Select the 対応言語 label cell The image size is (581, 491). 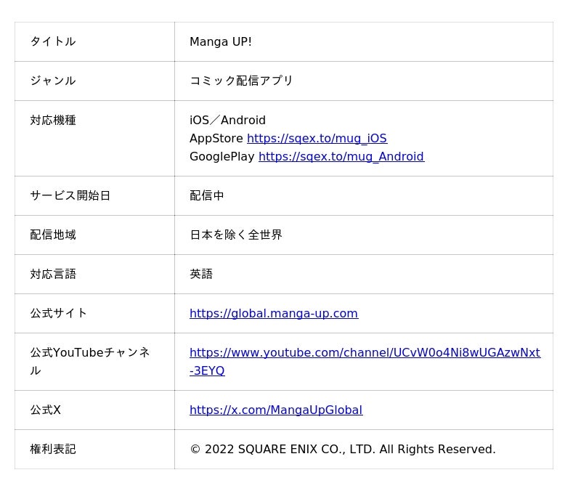[x=52, y=274]
